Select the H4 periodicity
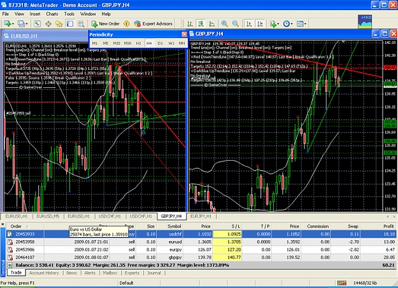This screenshot has height=288, width=398. pos(149,43)
